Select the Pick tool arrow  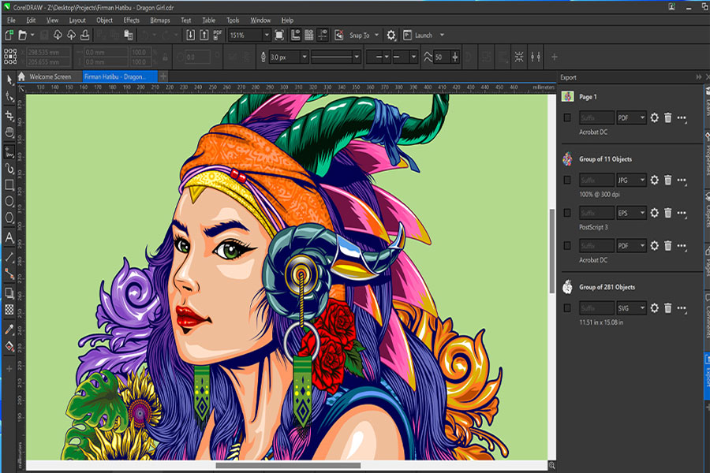click(x=9, y=80)
